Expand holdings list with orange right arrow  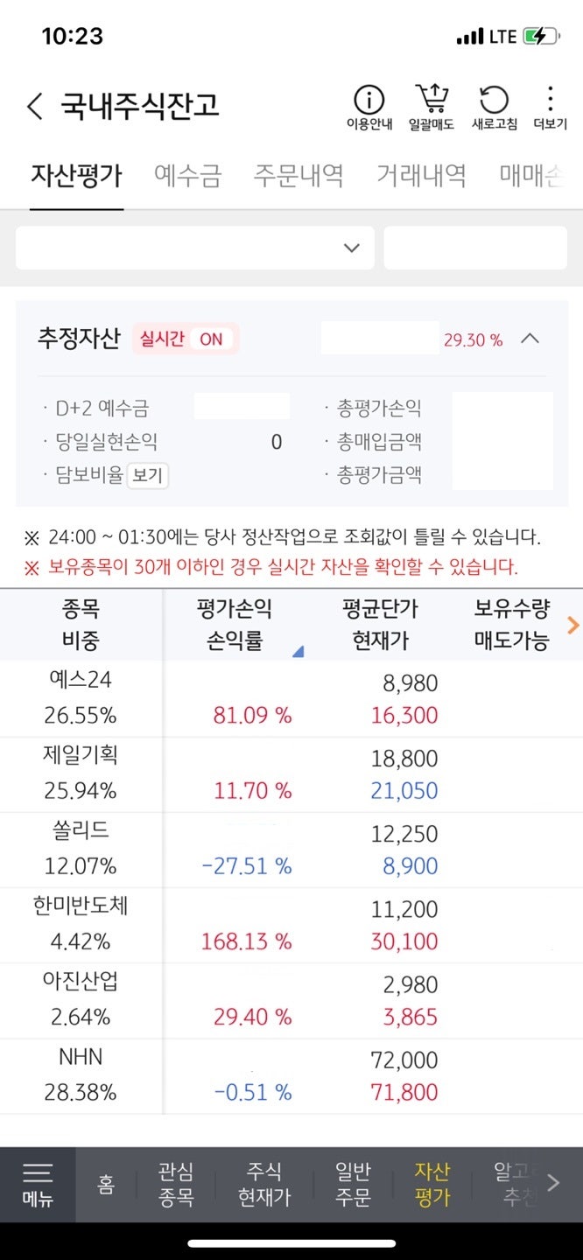(573, 624)
